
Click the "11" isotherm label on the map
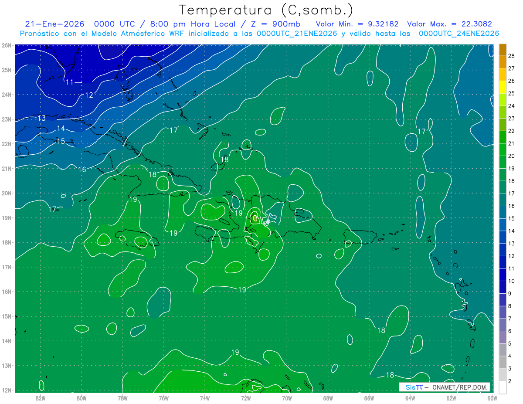70,82
